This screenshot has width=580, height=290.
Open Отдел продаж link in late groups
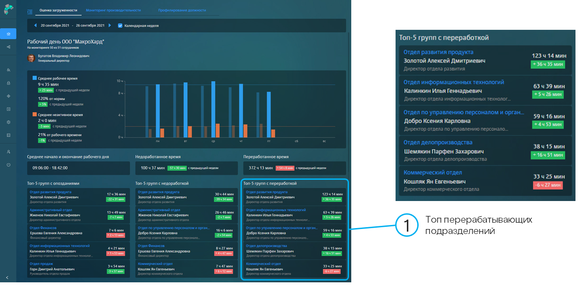[42, 264]
